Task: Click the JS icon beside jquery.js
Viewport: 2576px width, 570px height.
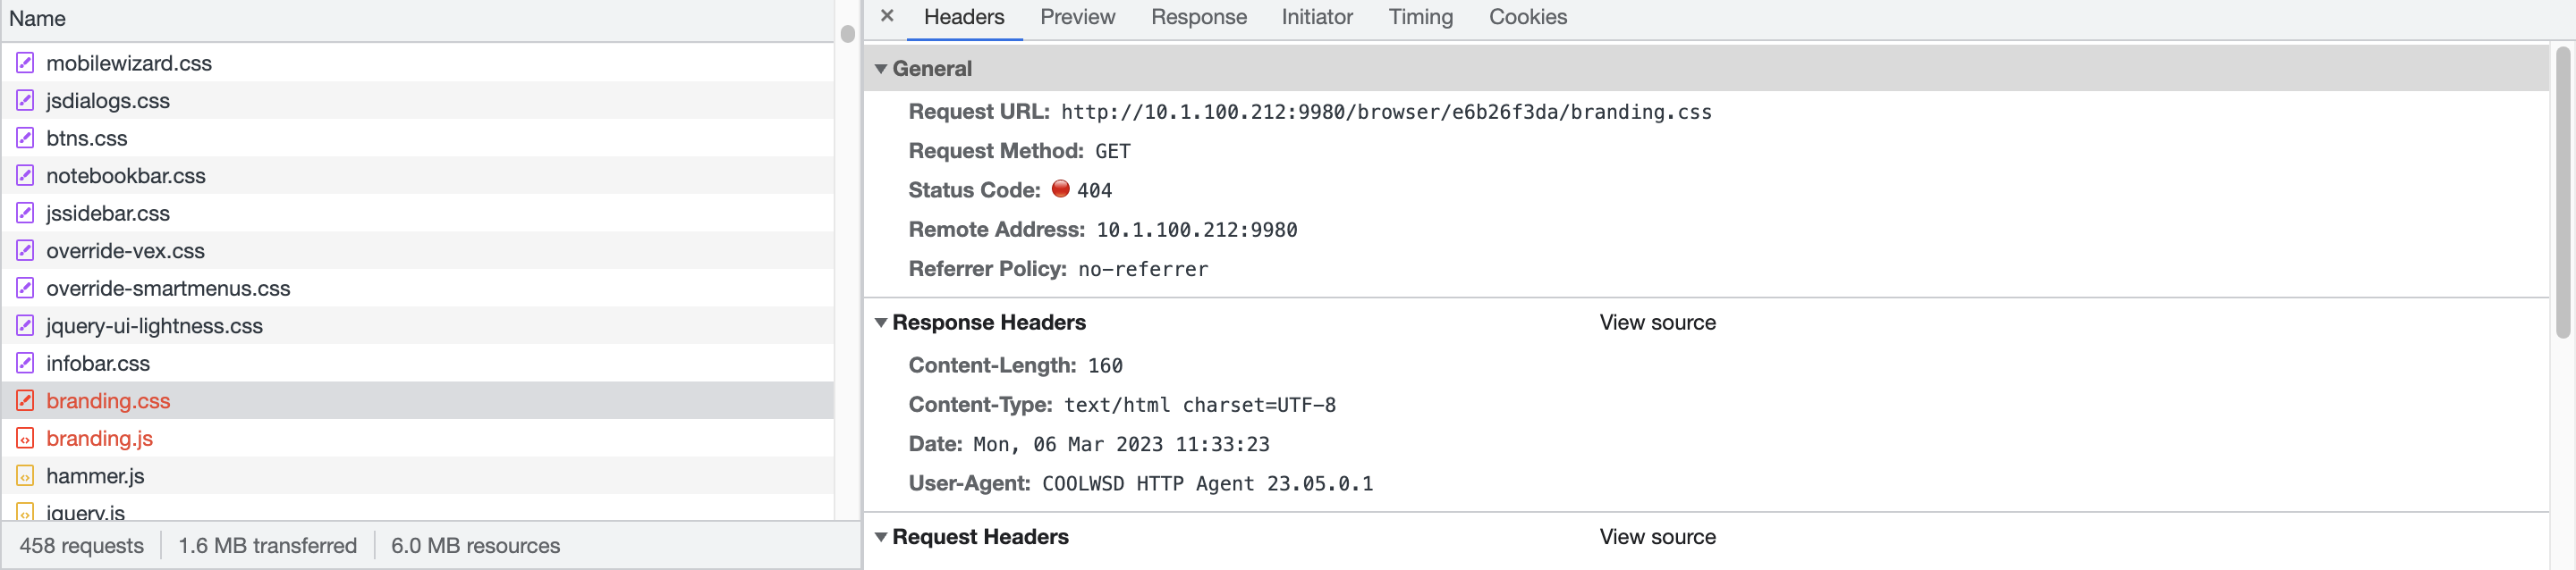Action: coord(24,512)
